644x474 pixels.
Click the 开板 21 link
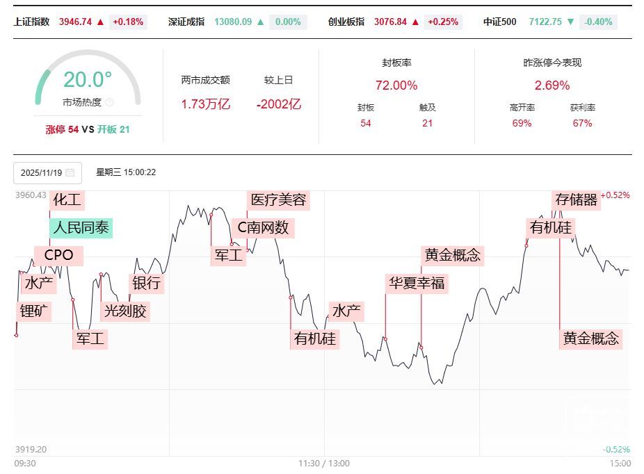click(x=113, y=129)
